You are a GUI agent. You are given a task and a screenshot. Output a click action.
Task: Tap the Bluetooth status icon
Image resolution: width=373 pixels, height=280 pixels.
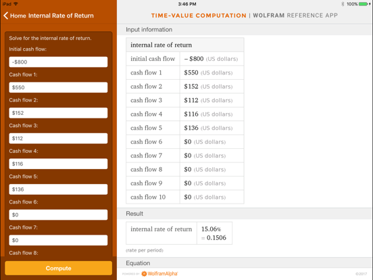click(x=343, y=4)
